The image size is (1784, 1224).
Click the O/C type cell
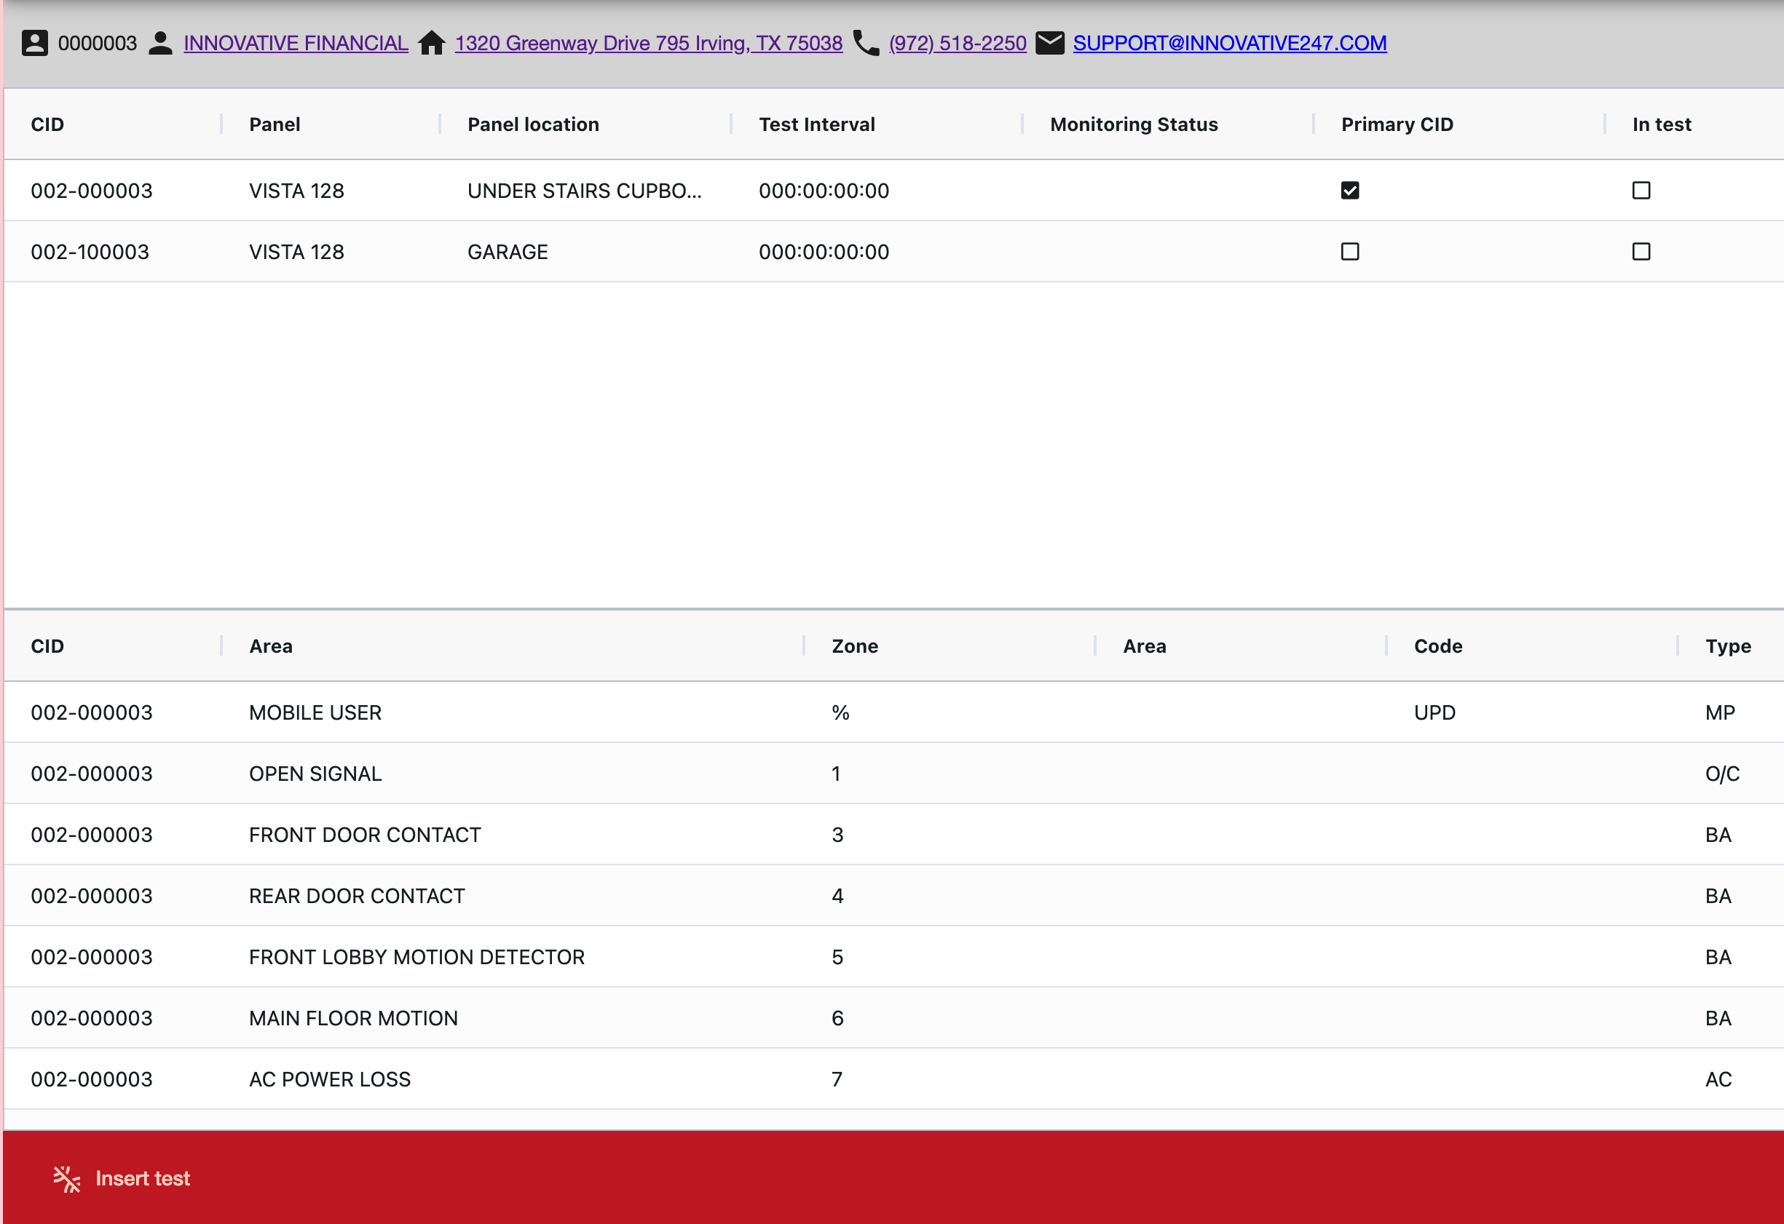[1722, 774]
